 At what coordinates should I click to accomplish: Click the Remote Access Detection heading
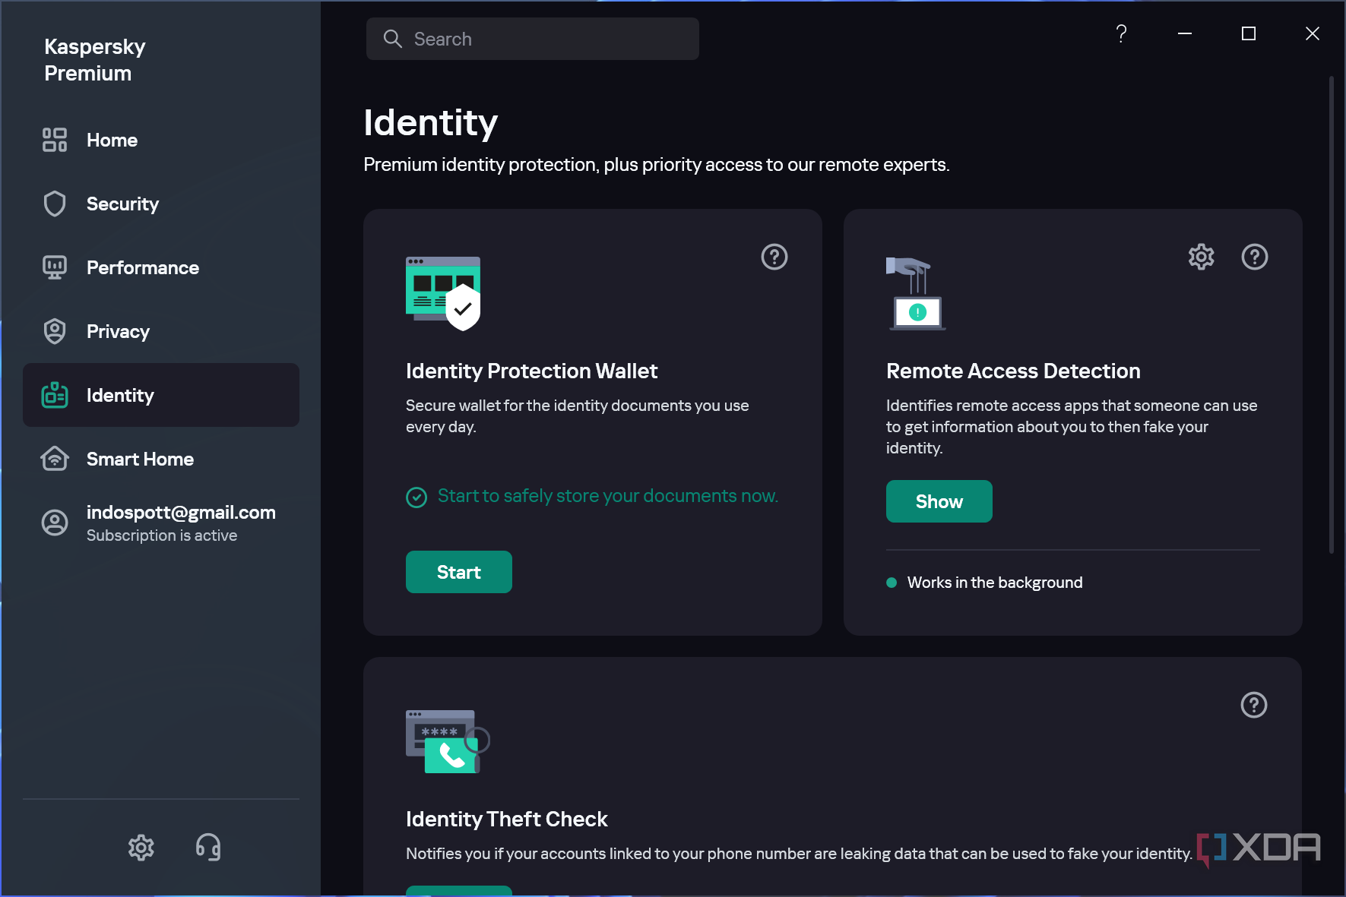point(1013,371)
